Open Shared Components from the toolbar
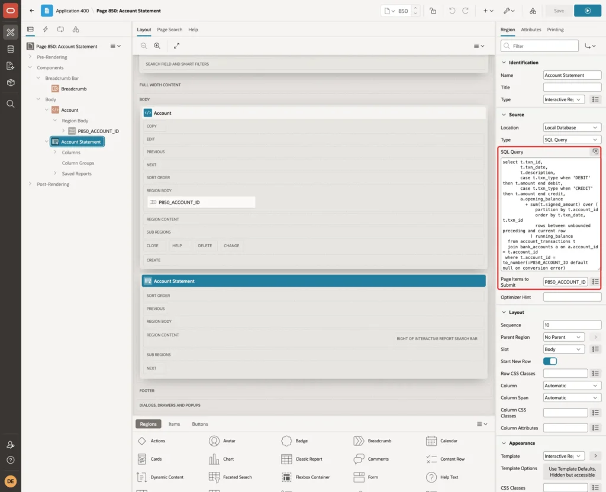The width and height of the screenshot is (606, 492). click(x=533, y=11)
